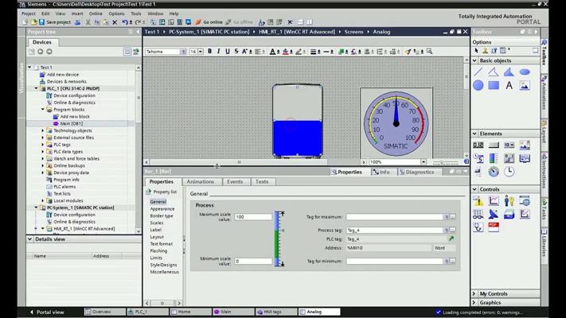Select the Polygon basic object

[x=509, y=72]
